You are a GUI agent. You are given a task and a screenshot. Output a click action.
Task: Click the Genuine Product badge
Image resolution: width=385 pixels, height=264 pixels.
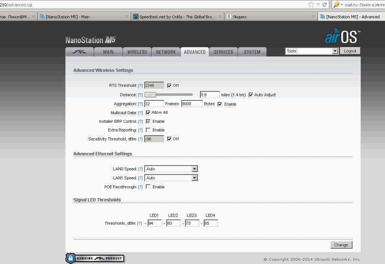[95, 258]
